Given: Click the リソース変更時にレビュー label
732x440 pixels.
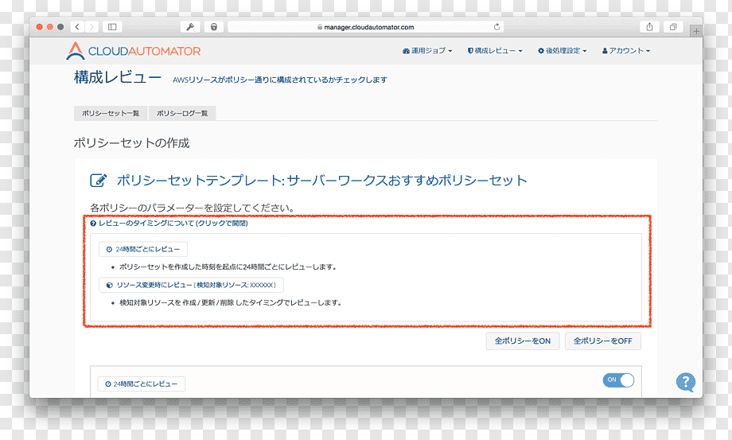Looking at the screenshot, I should tap(192, 285).
